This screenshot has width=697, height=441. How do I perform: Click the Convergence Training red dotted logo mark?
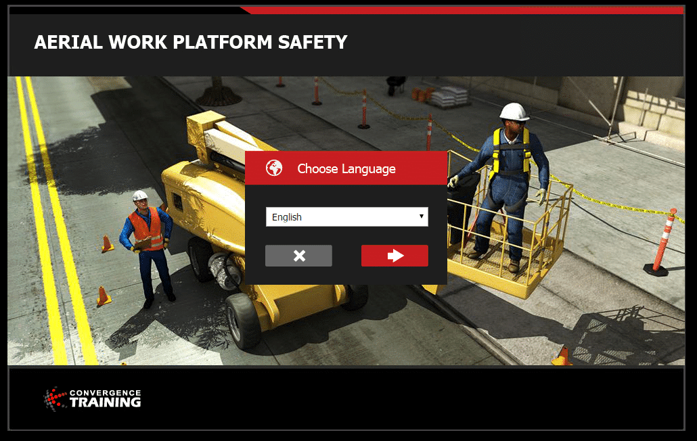pyautogui.click(x=55, y=398)
